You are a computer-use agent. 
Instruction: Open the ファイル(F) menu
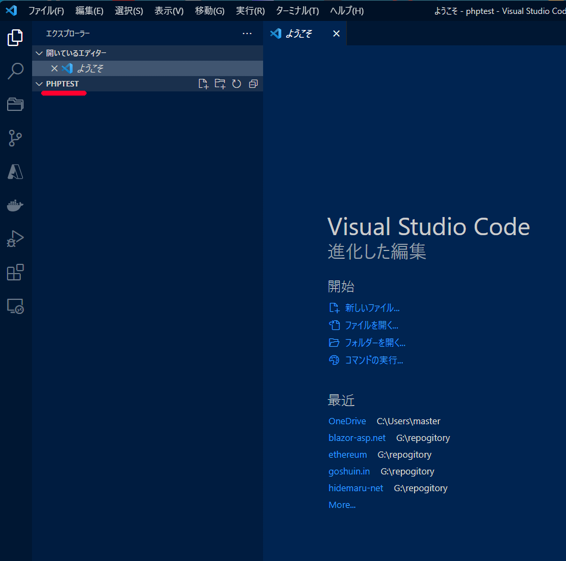tap(46, 11)
